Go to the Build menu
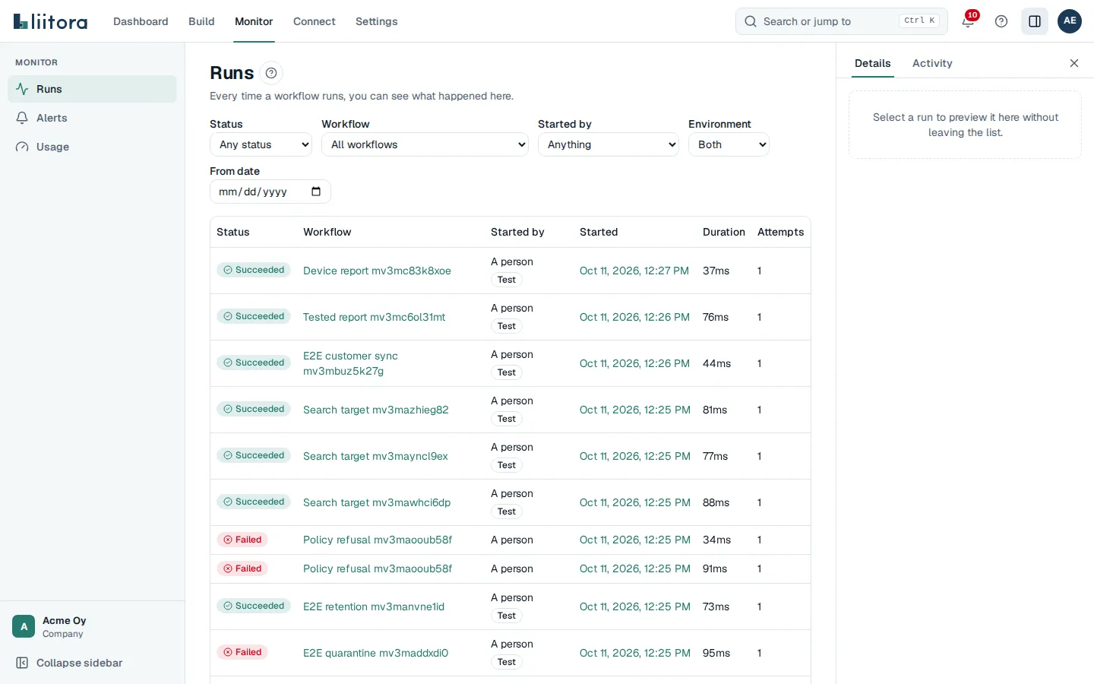This screenshot has width=1094, height=684. coord(201,21)
